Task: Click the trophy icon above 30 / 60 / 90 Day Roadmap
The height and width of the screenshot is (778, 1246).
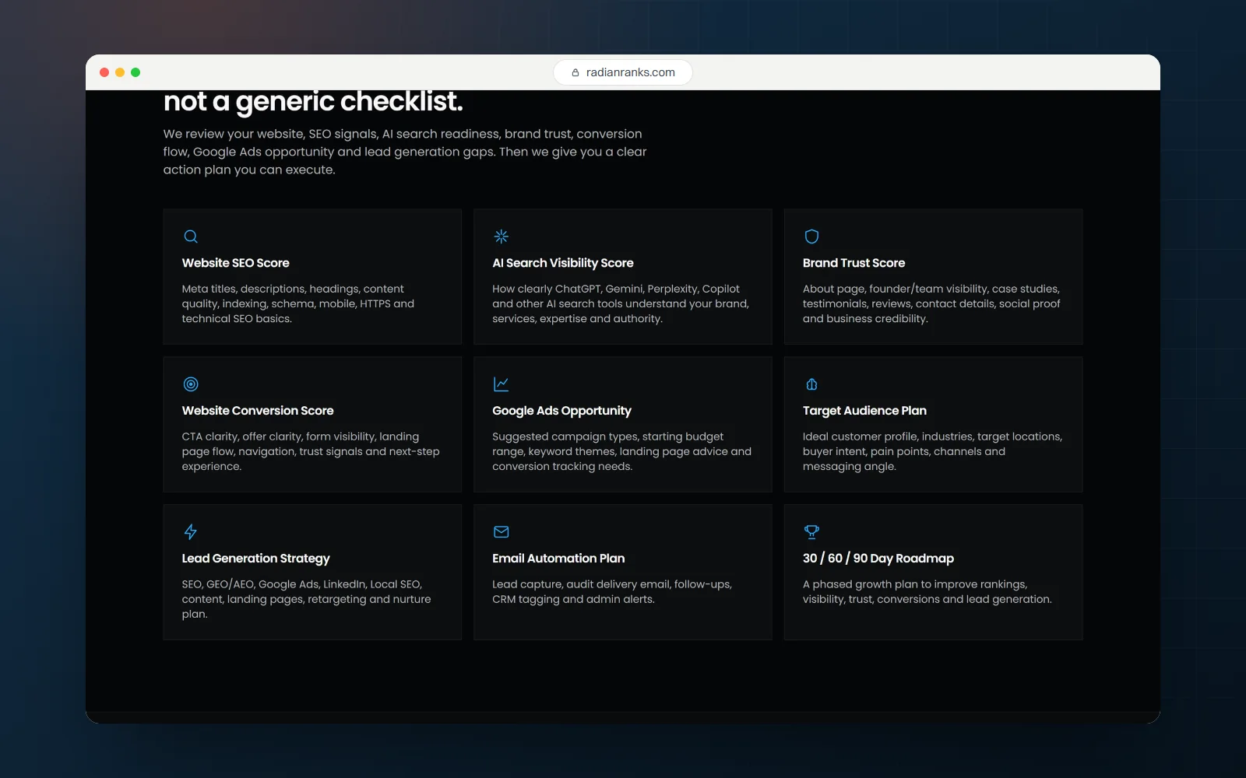Action: click(x=811, y=532)
